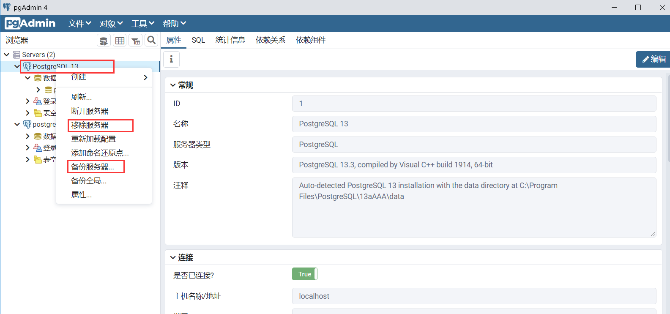Expand tablespaces under second postgre server

[x=28, y=159]
